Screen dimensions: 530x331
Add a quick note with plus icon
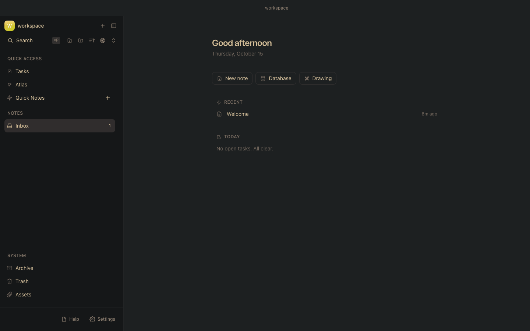pos(108,98)
